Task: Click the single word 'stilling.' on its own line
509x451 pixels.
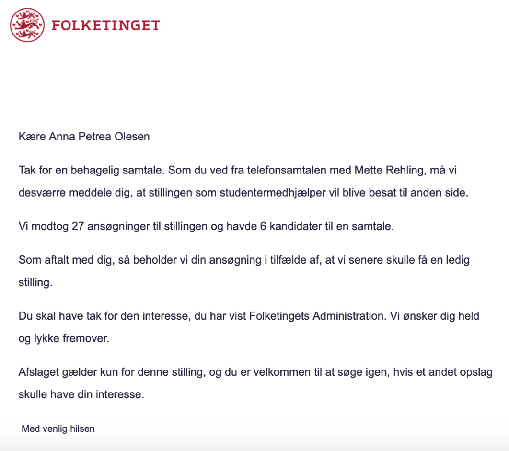Action: tap(35, 283)
